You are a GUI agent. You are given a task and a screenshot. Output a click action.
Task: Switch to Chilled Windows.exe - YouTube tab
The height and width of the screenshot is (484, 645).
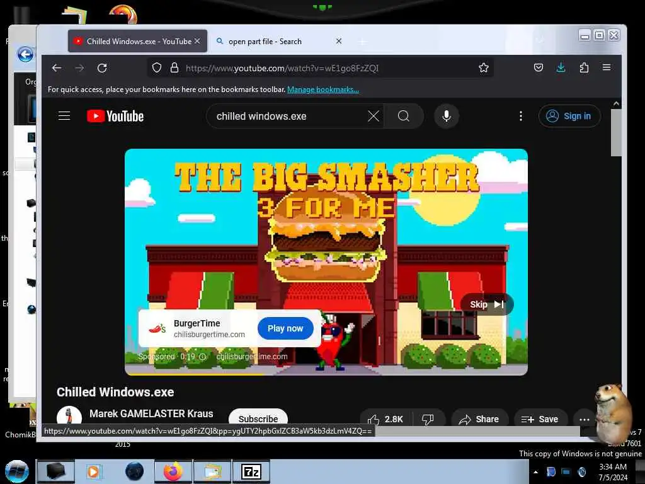[x=138, y=41]
